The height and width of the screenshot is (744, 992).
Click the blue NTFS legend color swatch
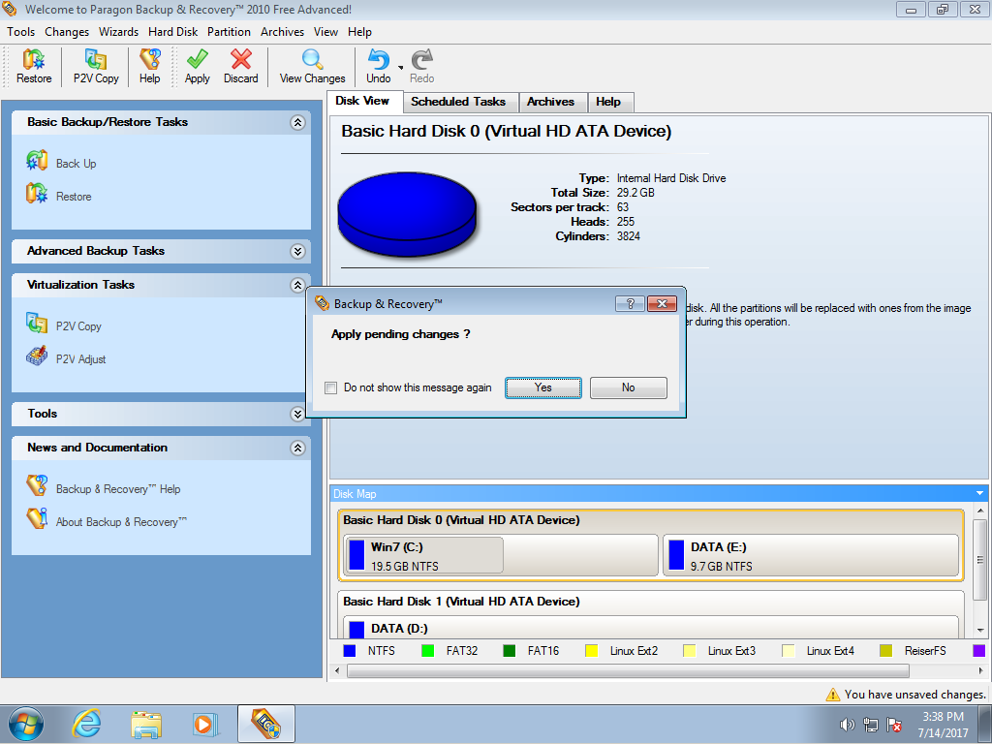350,651
